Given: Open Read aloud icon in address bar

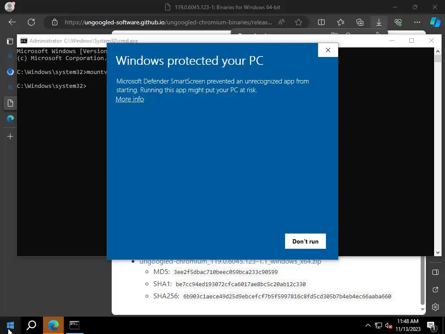Looking at the screenshot, I should coord(281,22).
